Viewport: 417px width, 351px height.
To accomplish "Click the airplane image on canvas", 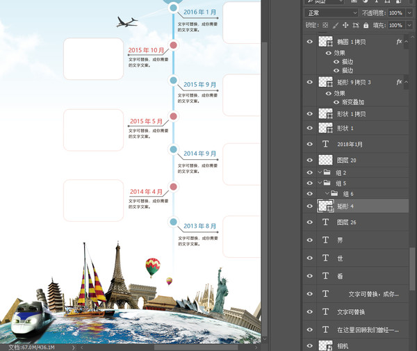I will pyautogui.click(x=127, y=22).
